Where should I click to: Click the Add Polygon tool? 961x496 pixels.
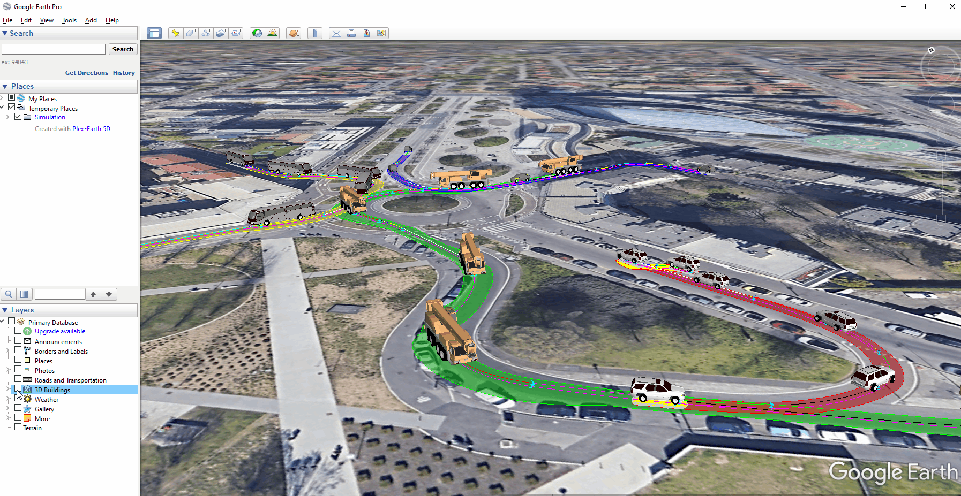[191, 33]
